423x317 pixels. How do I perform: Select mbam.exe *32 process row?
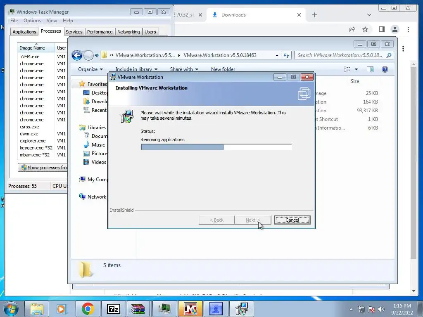pos(35,155)
